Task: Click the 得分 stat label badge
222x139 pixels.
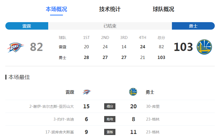Action: (x=110, y=106)
